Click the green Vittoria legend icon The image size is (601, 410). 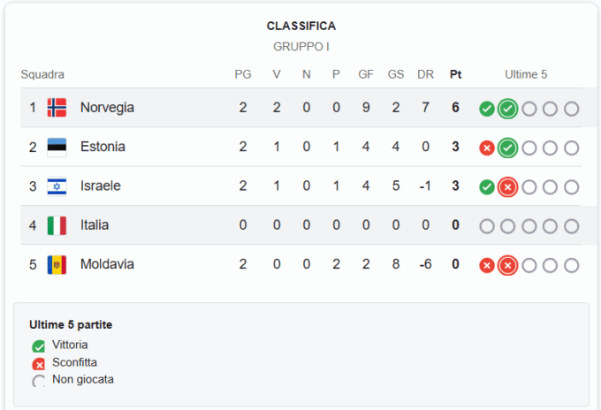coord(38,346)
